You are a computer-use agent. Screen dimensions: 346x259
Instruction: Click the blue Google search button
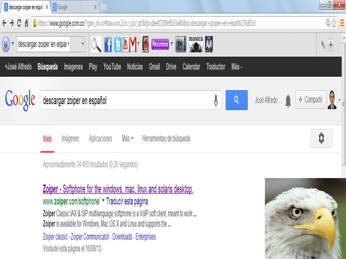click(236, 100)
